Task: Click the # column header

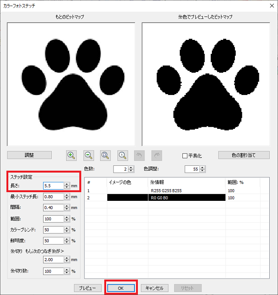Action: click(96, 182)
